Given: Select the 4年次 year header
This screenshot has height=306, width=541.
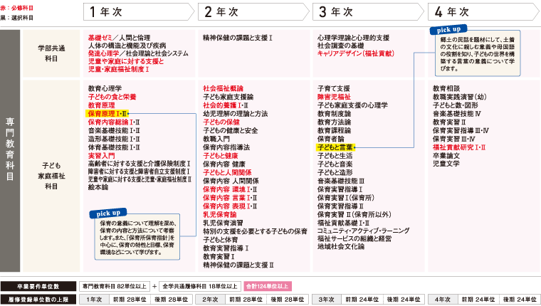Looking at the screenshot, I should point(483,11).
